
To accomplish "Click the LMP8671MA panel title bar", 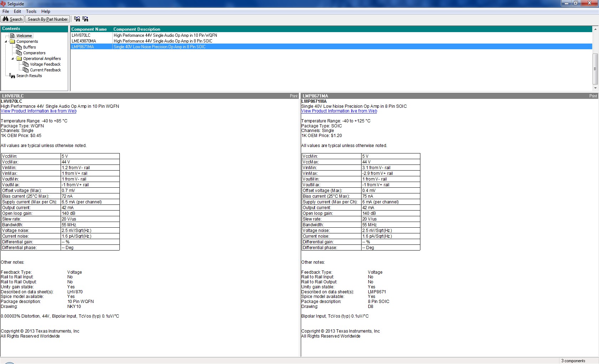I will [x=450, y=96].
